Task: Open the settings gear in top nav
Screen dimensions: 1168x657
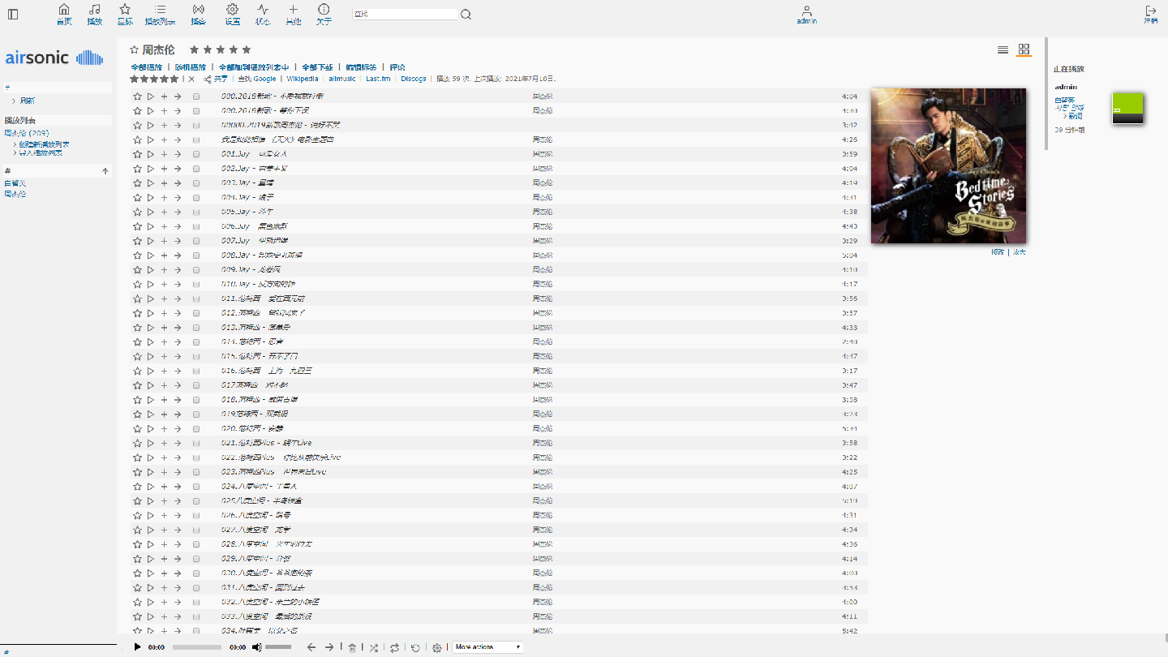Action: click(232, 15)
